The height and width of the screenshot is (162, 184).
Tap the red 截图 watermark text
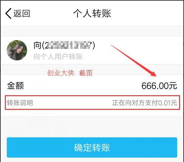click(x=86, y=73)
